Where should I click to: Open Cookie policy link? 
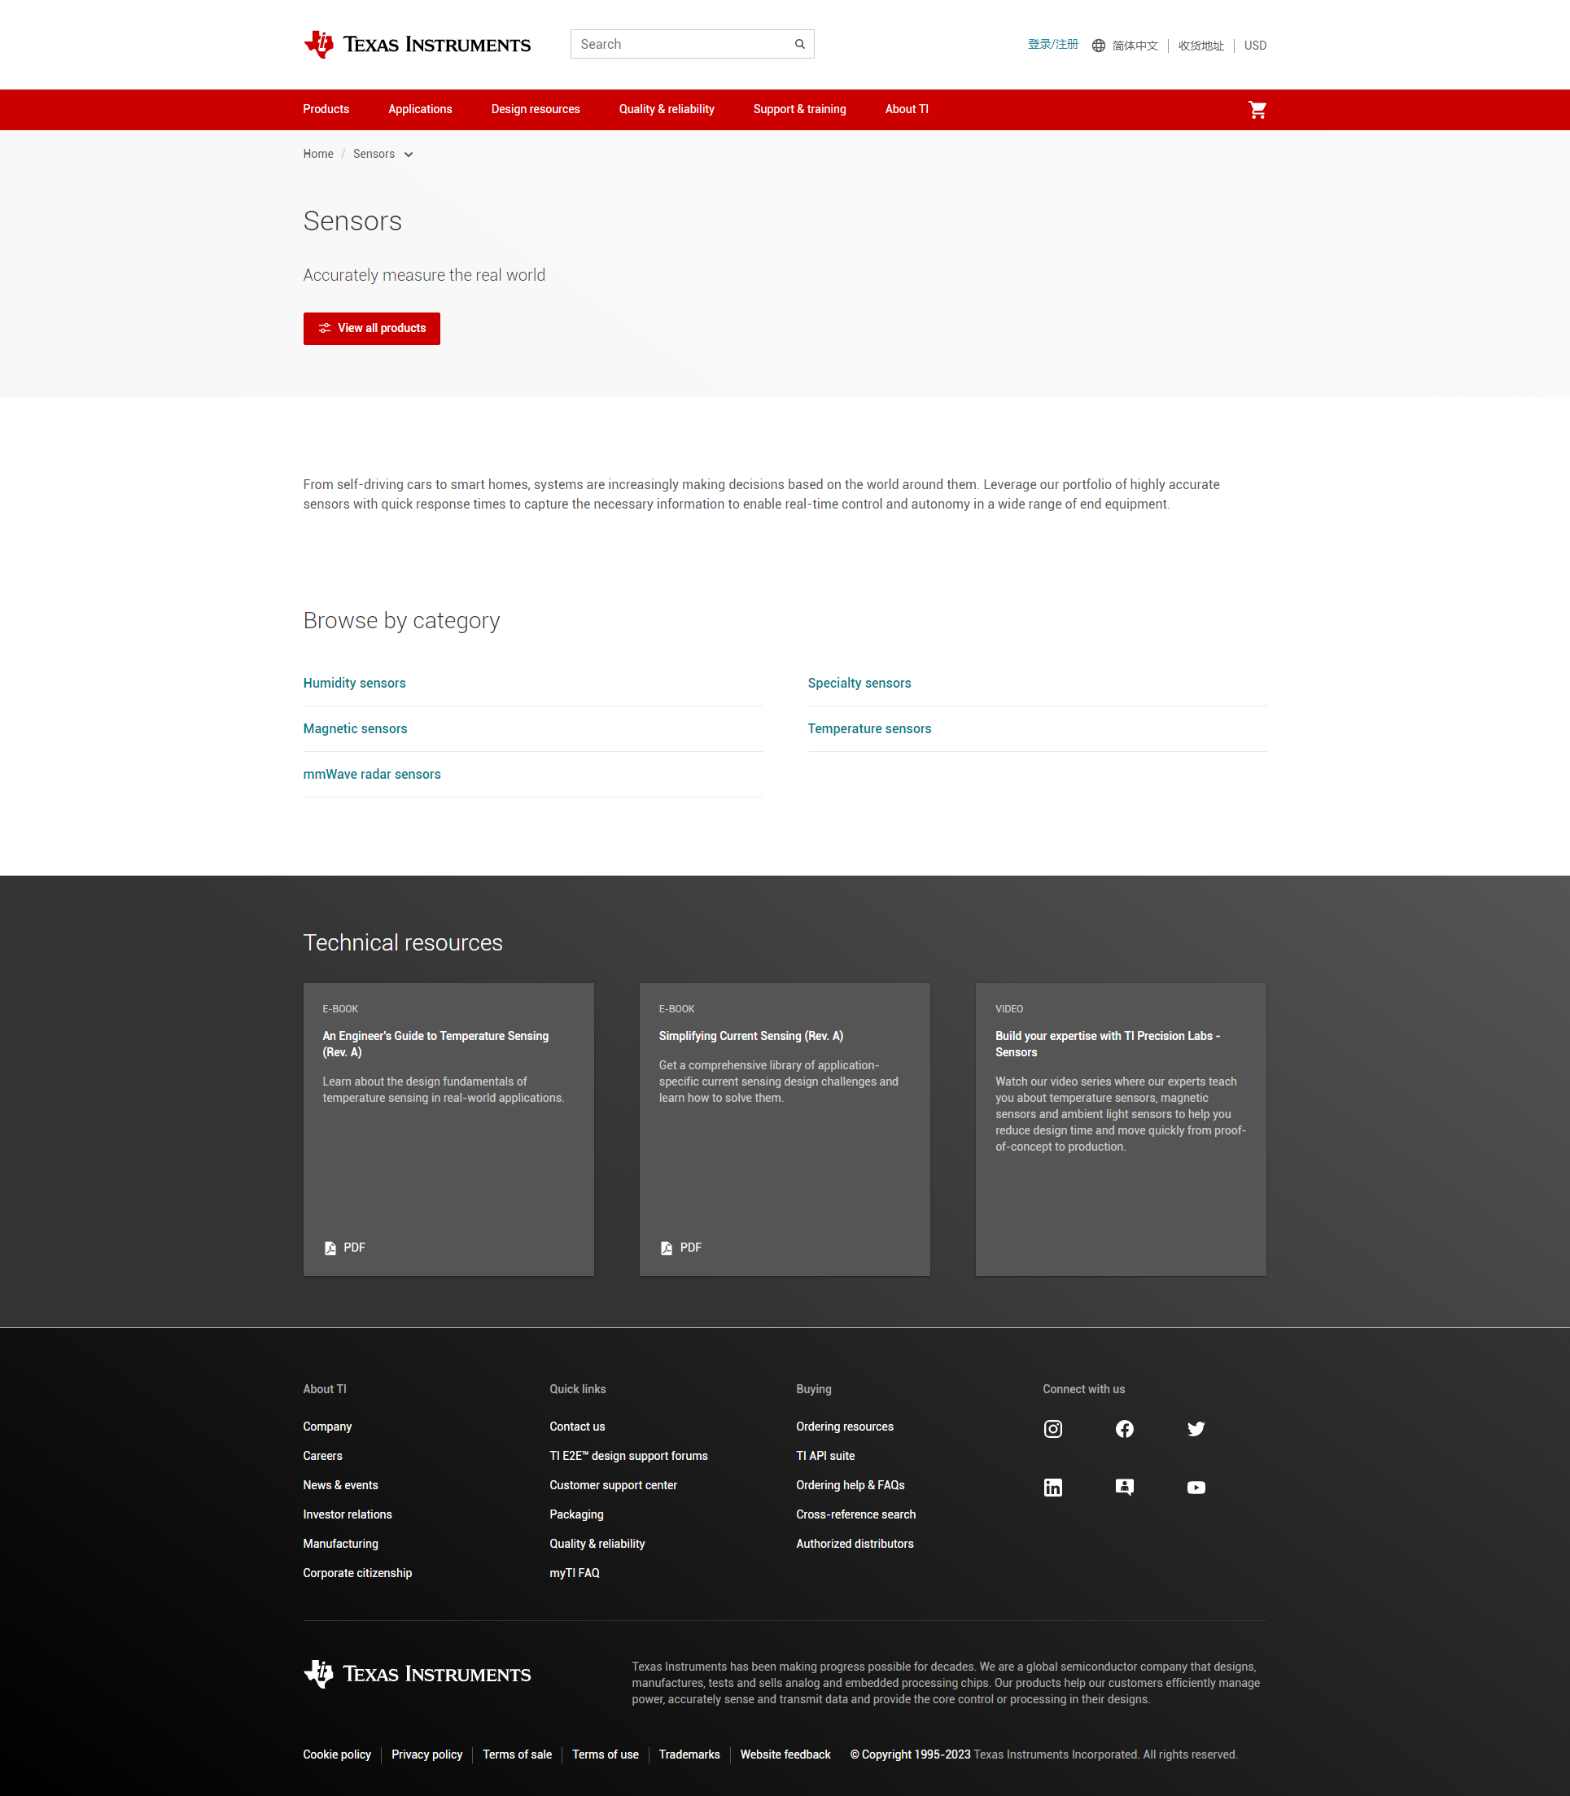tap(336, 1754)
